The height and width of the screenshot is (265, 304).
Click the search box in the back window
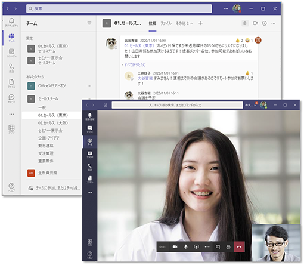pyautogui.click(x=119, y=8)
